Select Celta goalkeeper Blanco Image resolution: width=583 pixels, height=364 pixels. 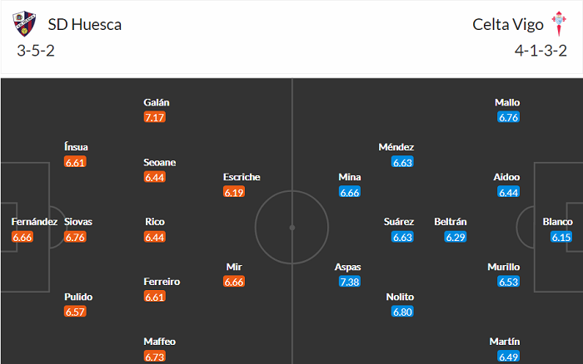558,222
